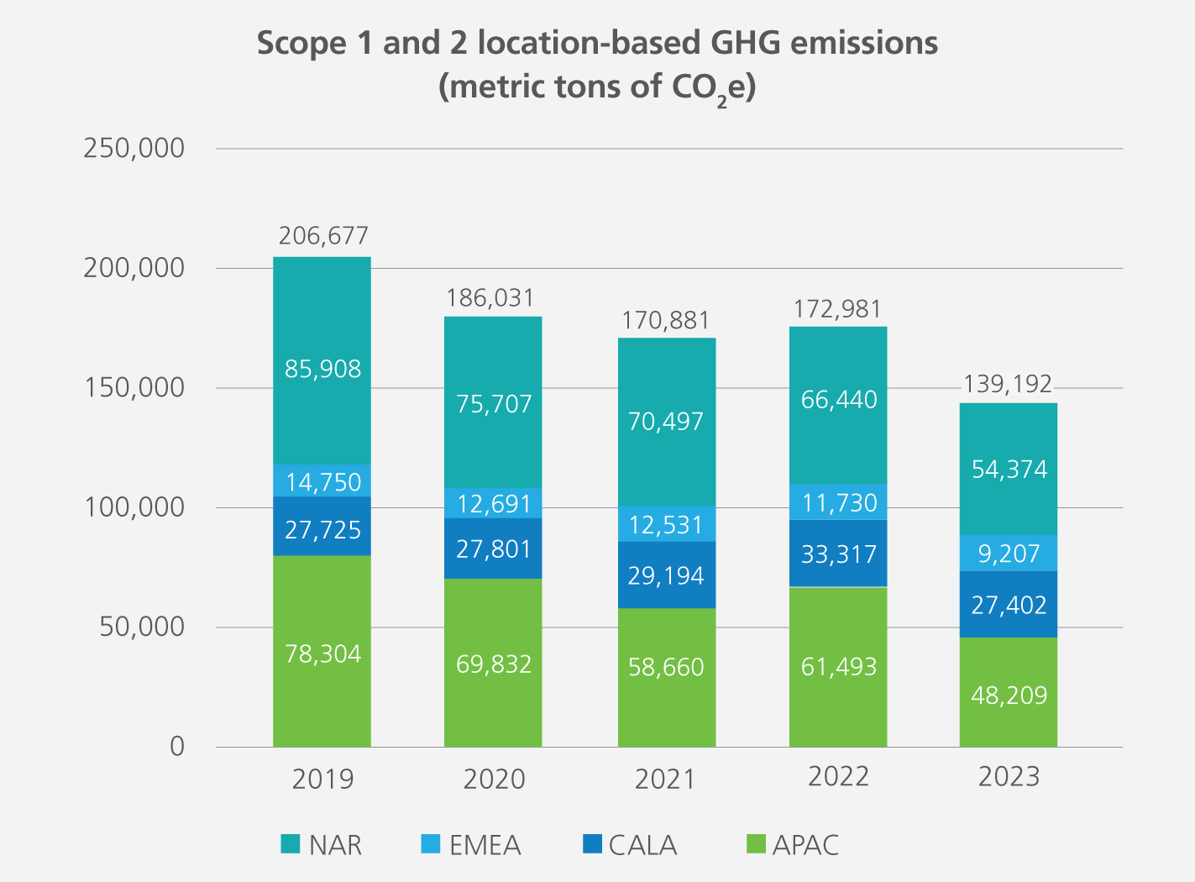Click the 100,000 y-axis label
The image size is (1195, 882).
pos(134,507)
